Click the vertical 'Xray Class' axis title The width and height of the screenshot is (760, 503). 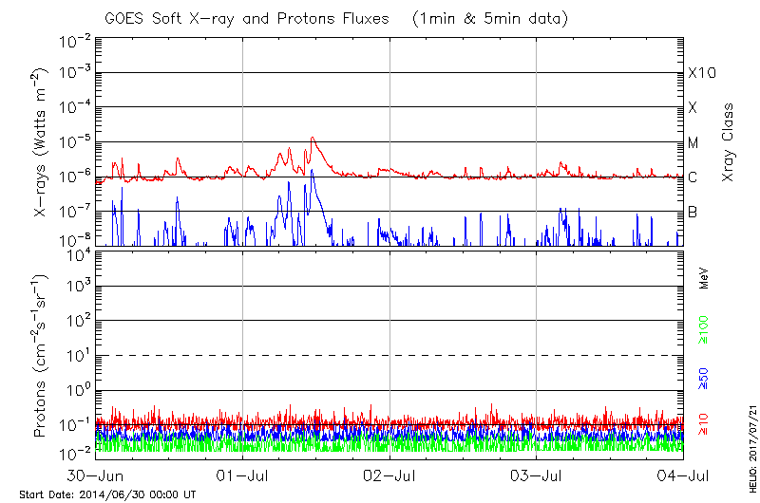coord(729,142)
